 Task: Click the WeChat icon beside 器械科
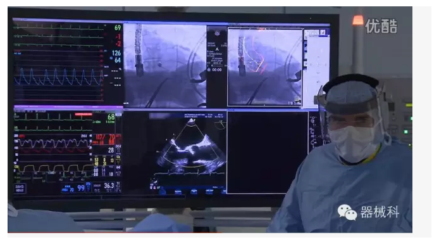347,212
